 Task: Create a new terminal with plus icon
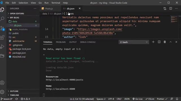click(153, 42)
